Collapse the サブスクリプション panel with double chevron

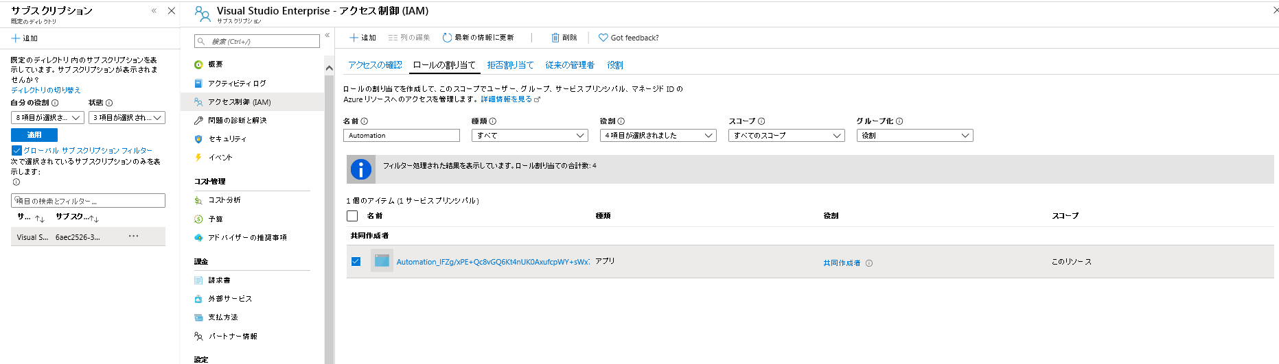[154, 10]
